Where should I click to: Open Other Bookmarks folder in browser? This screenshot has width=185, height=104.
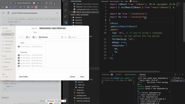tap(52, 7)
